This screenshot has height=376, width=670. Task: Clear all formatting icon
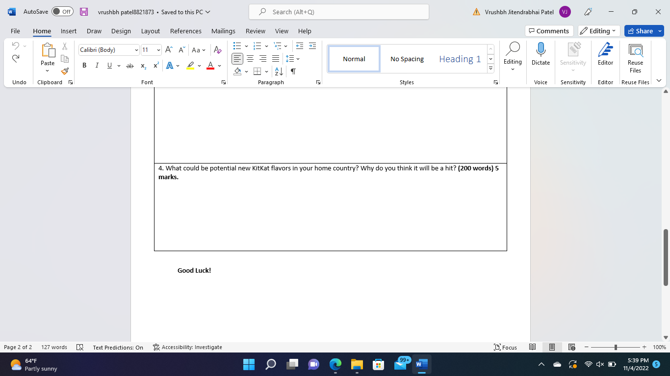218,50
